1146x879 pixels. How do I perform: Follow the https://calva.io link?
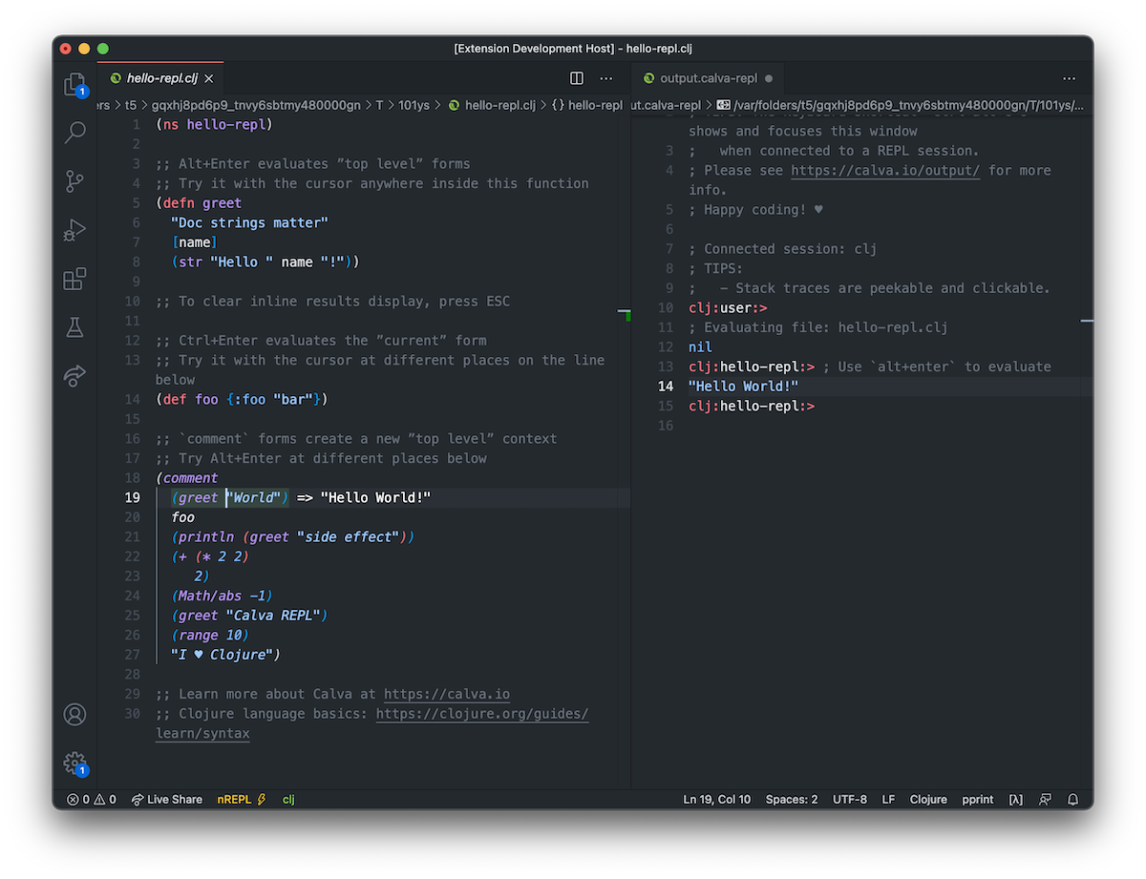point(446,694)
